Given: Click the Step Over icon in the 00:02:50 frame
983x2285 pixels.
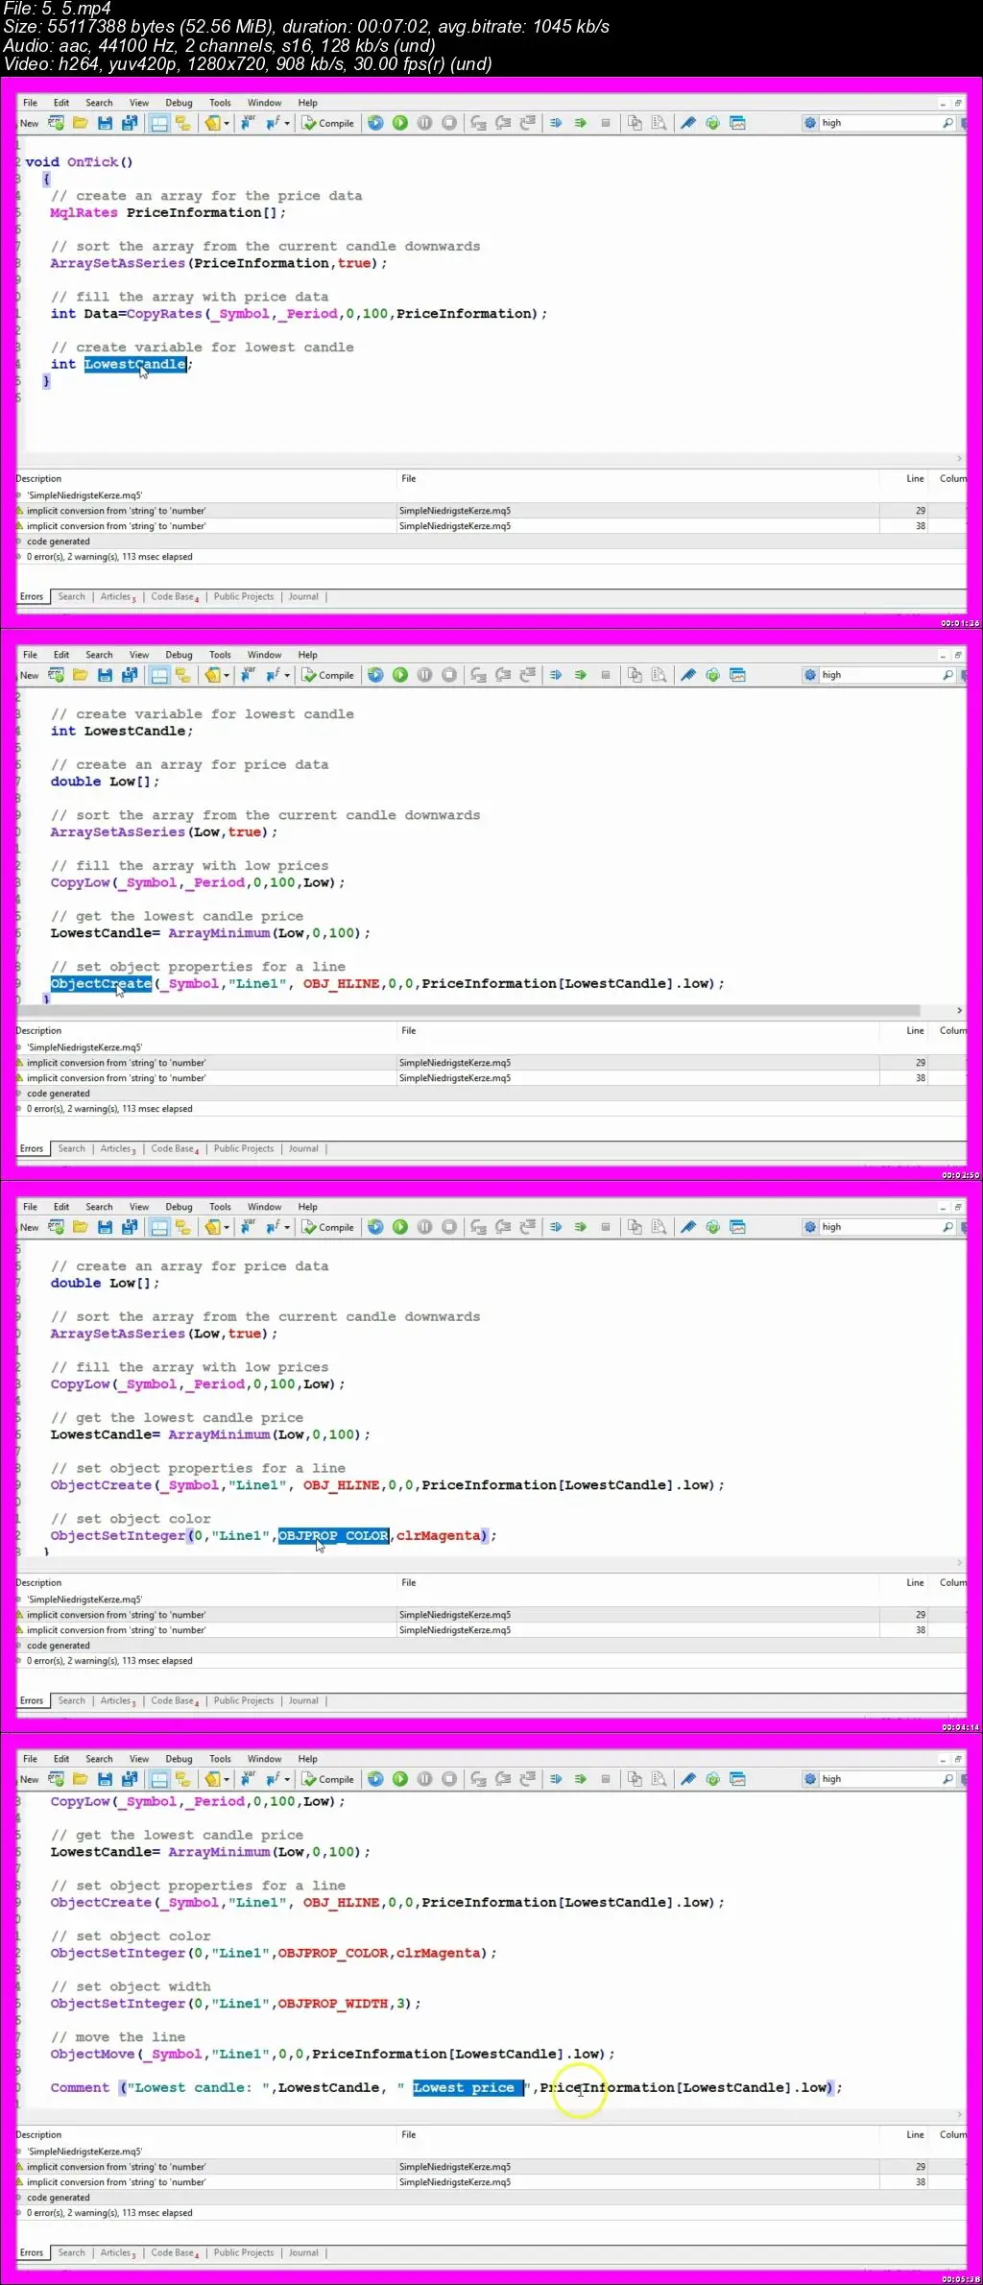Looking at the screenshot, I should tap(503, 675).
